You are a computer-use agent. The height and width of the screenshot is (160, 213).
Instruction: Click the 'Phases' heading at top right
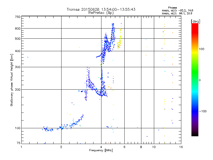172,8
